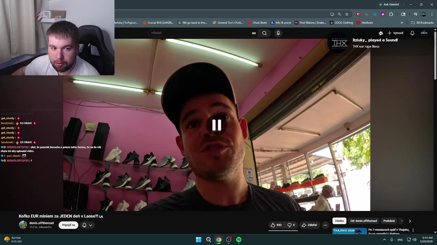Image resolution: width=437 pixels, height=245 pixels.
Task: Open the Crucial 8GB (2x4GB) bookmark
Action: (158, 23)
